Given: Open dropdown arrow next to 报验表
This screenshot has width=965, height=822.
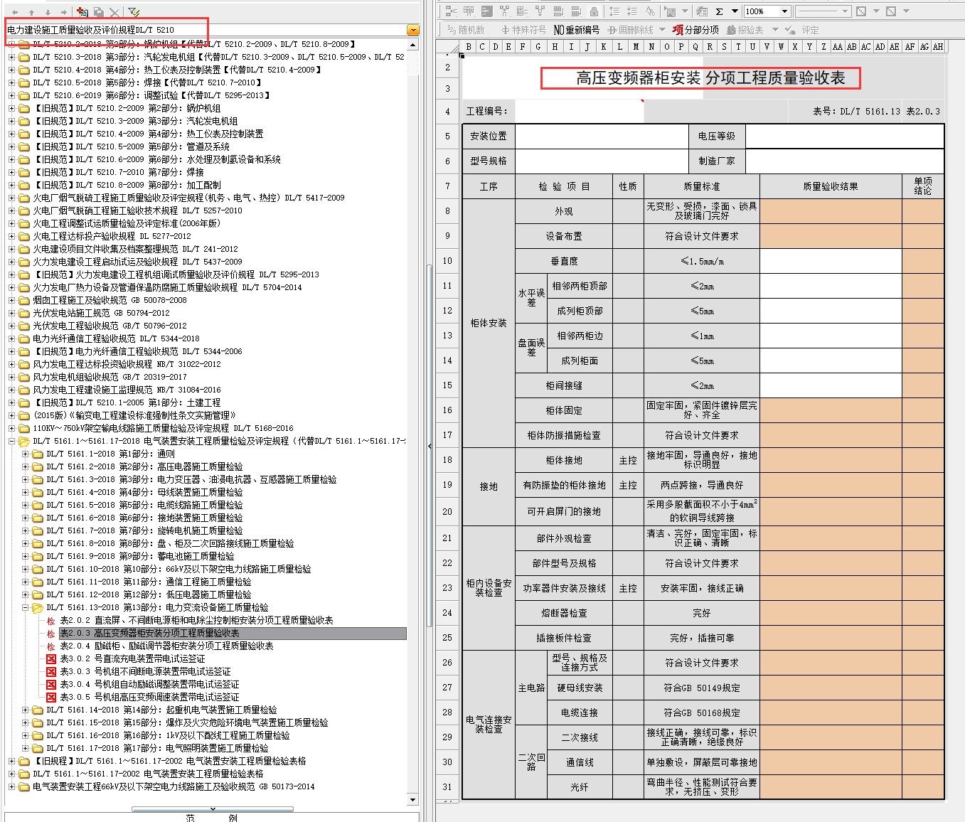Looking at the screenshot, I should tap(775, 30).
